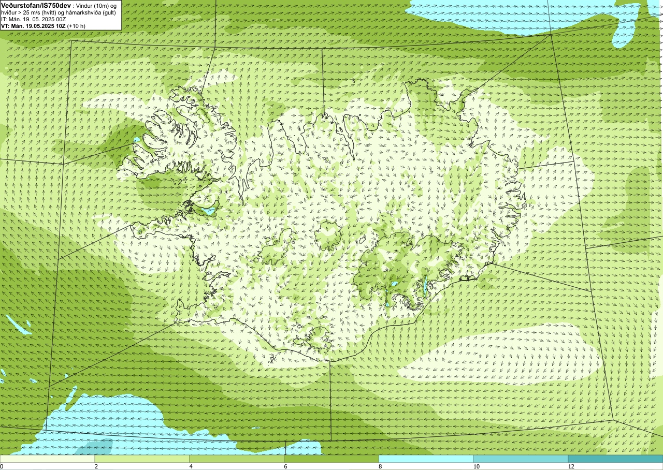Click the legend scale value "4"
The width and height of the screenshot is (663, 470).
point(191,466)
